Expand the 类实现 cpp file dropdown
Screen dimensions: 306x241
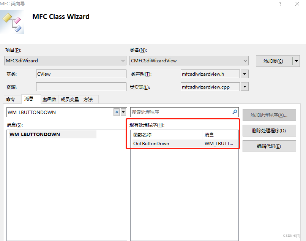click(x=244, y=87)
